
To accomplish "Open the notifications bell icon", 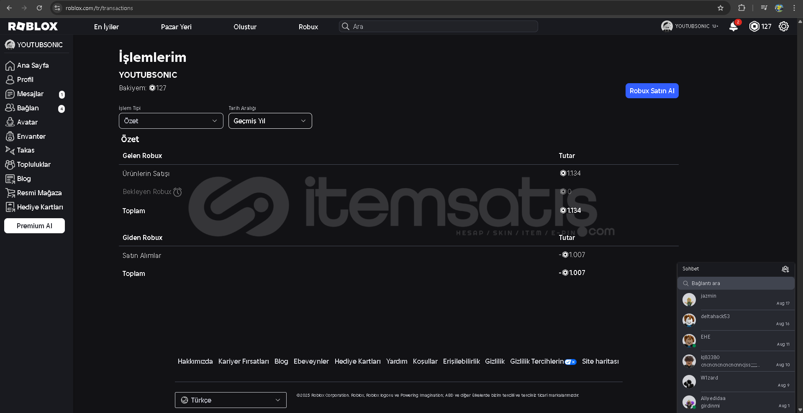I will pyautogui.click(x=733, y=27).
